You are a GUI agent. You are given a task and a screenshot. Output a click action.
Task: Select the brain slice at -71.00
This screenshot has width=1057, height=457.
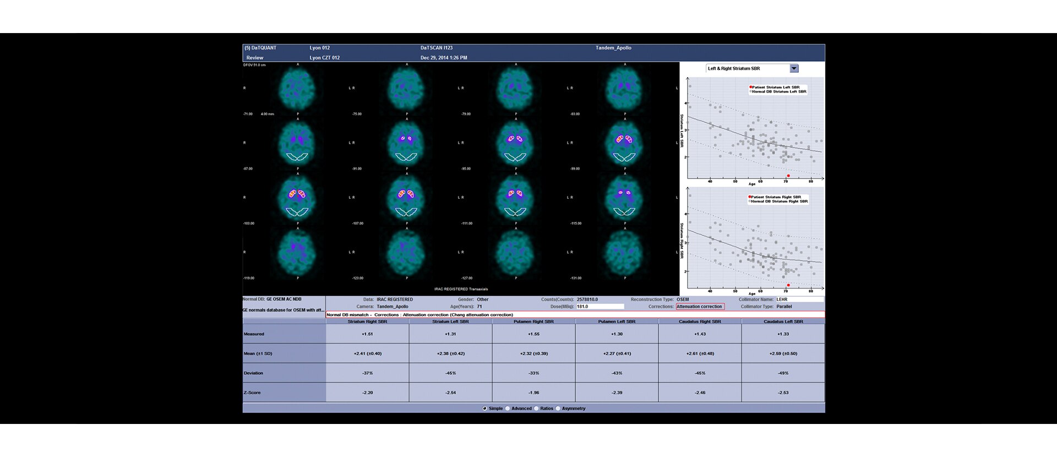[297, 88]
